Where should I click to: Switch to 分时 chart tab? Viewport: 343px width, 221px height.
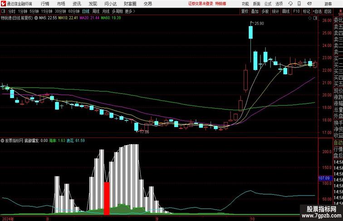pos(12,11)
